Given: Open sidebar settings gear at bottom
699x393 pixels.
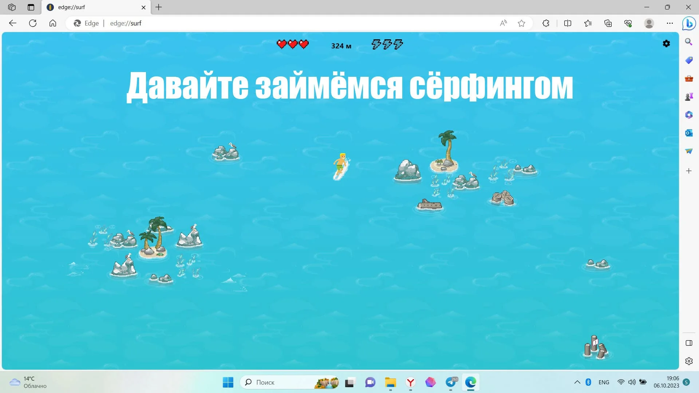Looking at the screenshot, I should (x=689, y=361).
